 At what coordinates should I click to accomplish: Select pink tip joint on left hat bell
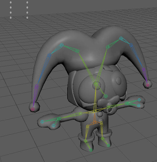[33, 109]
